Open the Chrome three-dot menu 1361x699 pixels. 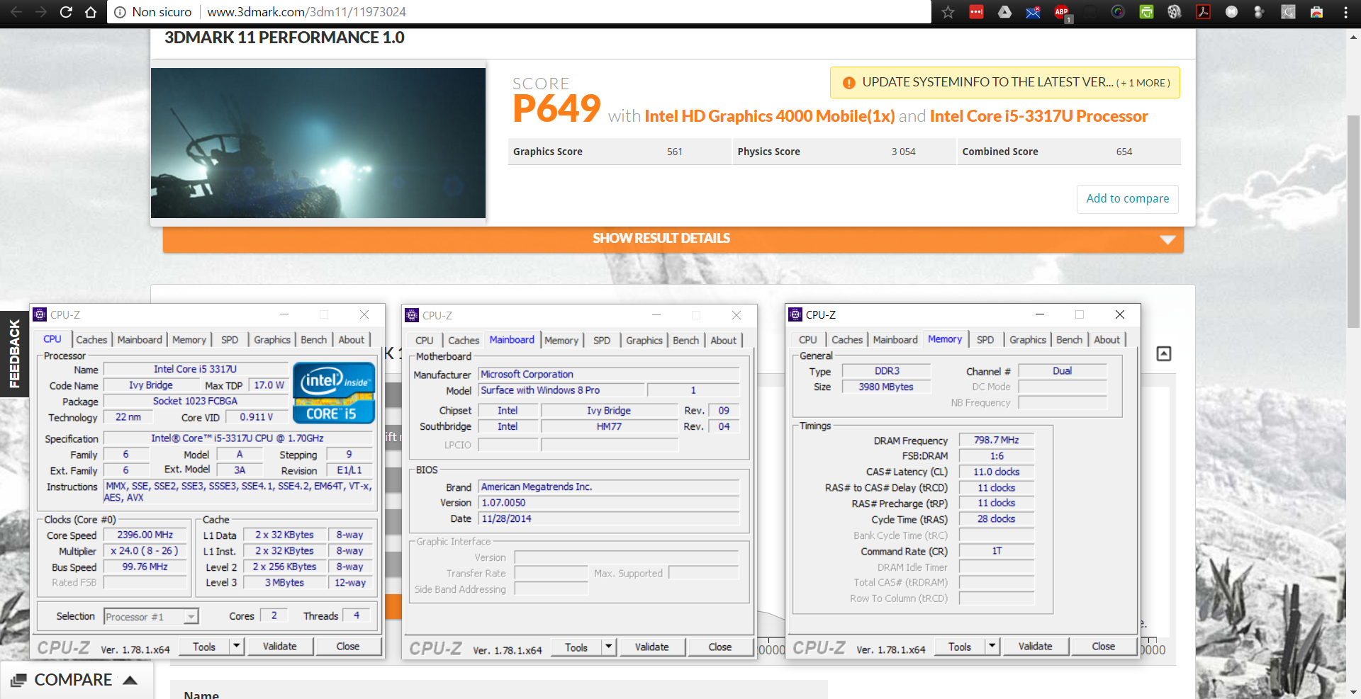click(1345, 12)
